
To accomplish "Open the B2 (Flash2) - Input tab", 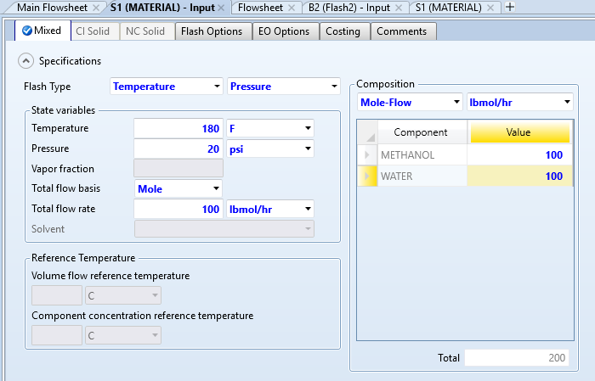I will (349, 8).
